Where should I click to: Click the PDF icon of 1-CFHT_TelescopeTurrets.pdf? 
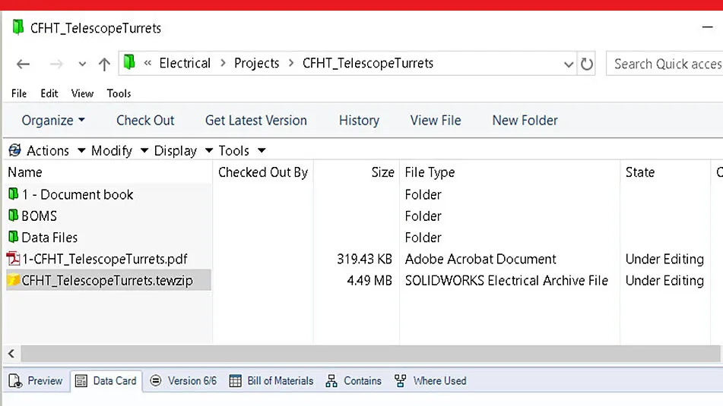pos(14,259)
